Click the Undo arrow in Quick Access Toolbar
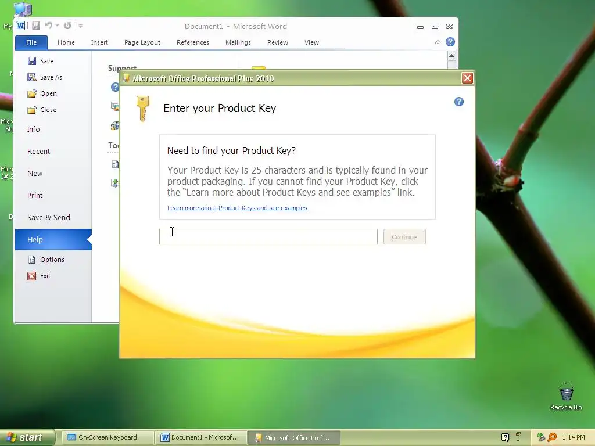 (49, 26)
